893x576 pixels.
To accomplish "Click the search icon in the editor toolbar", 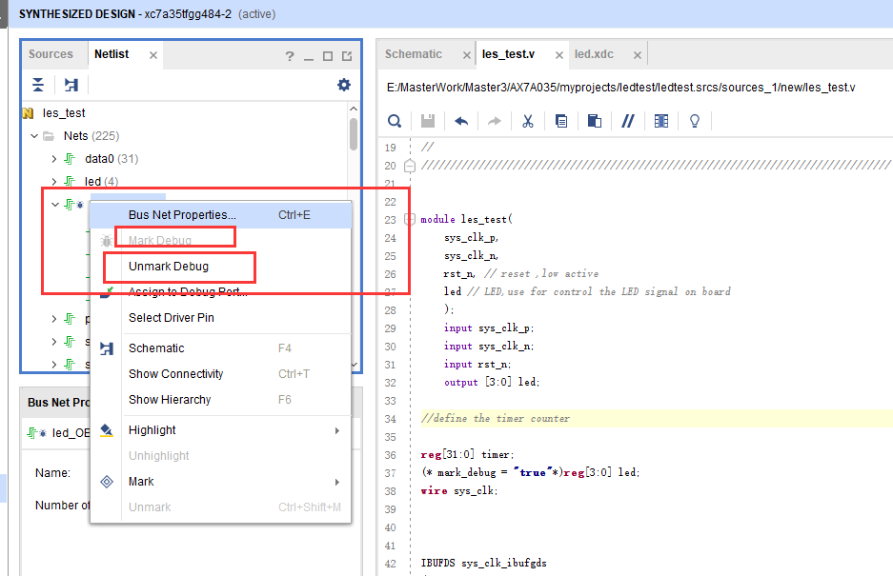I will tap(395, 121).
